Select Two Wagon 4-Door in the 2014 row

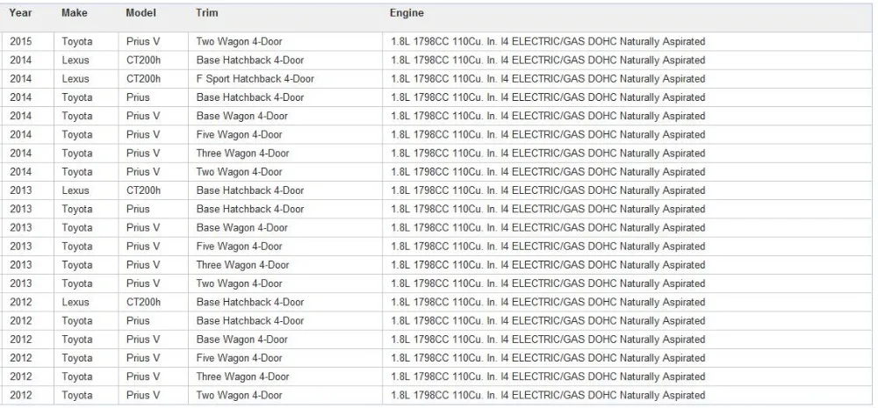coord(239,172)
